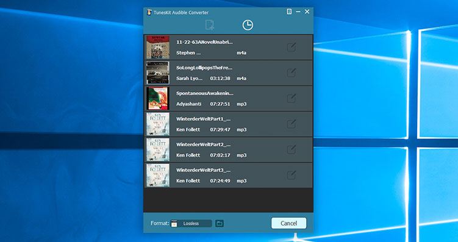This screenshot has height=242, width=458.
Task: Click the duration 07:24:49
Action: pyautogui.click(x=220, y=181)
